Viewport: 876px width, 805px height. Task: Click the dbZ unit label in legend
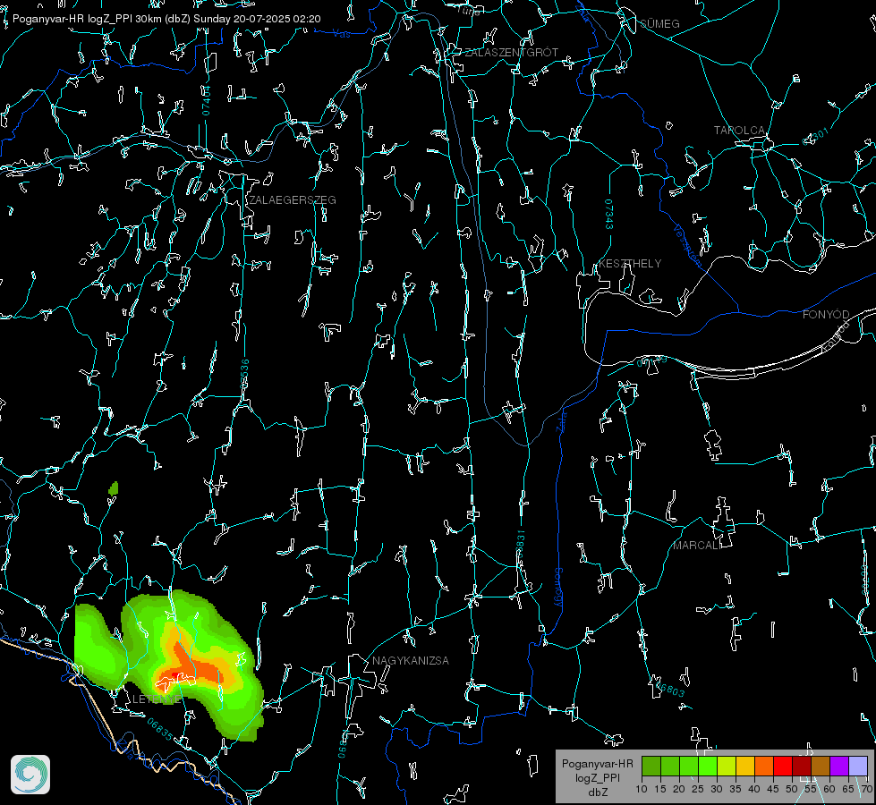click(597, 792)
